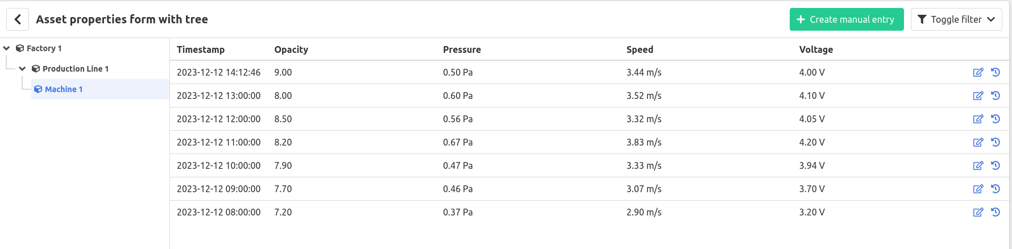Collapse the Production Line 1 node
1012x249 pixels.
(x=23, y=69)
